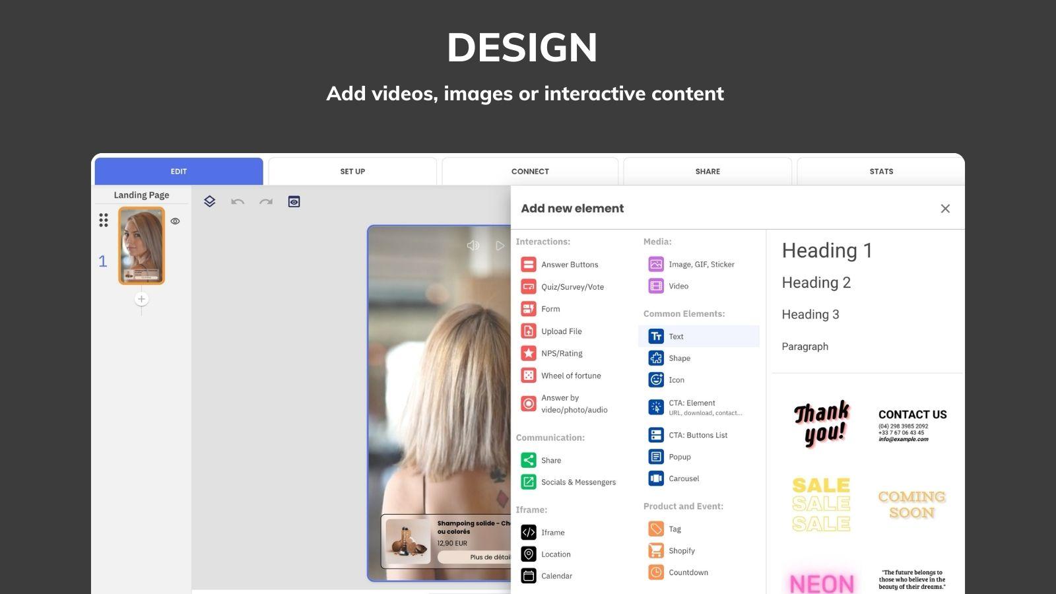This screenshot has height=594, width=1056.
Task: Add a Countdown element
Action: coord(688,572)
